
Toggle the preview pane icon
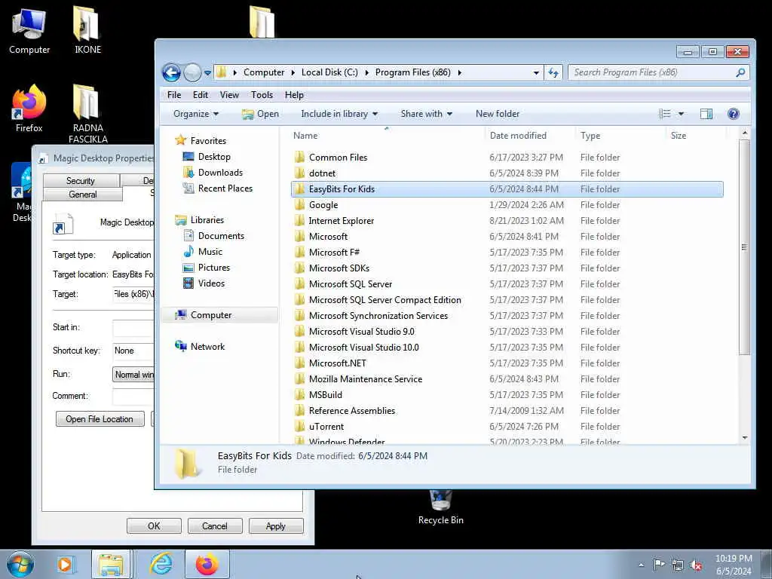[x=706, y=115]
